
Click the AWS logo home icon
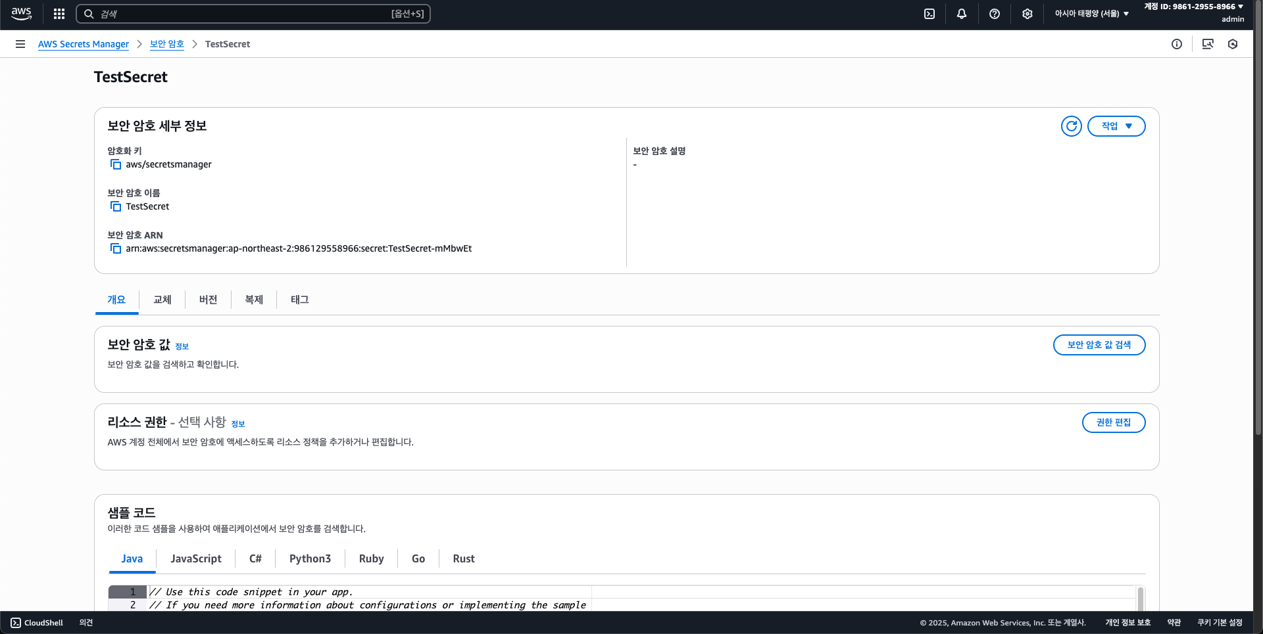pos(22,14)
